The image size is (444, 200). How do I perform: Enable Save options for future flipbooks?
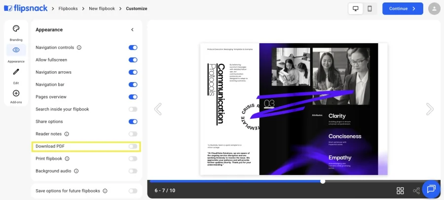[x=133, y=191]
